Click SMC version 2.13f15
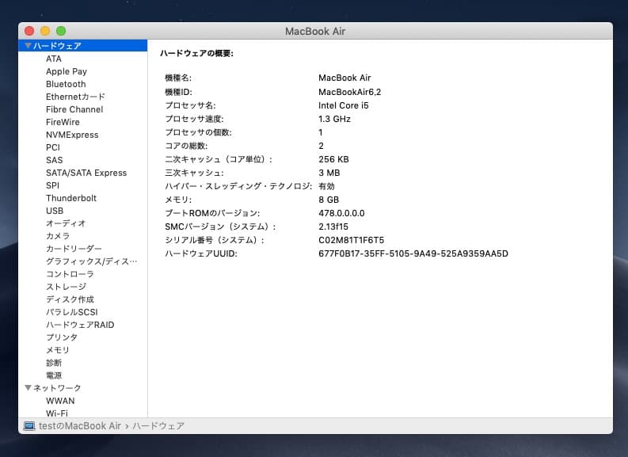This screenshot has width=628, height=457. pos(333,227)
